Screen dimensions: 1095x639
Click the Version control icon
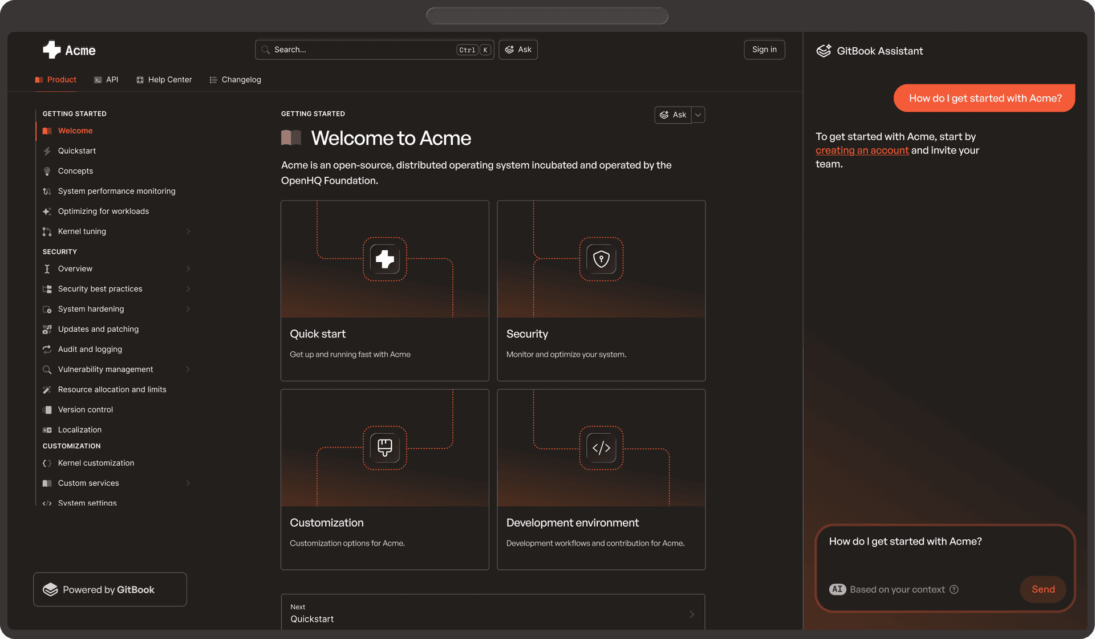pos(47,410)
